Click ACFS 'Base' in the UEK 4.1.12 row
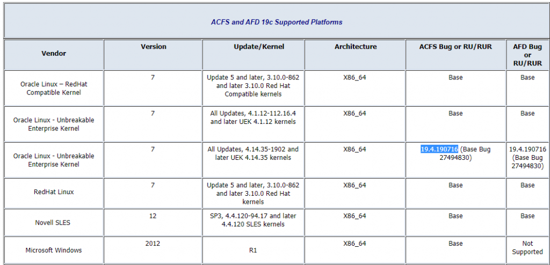Image resolution: width=550 pixels, height=265 pixels. click(455, 113)
